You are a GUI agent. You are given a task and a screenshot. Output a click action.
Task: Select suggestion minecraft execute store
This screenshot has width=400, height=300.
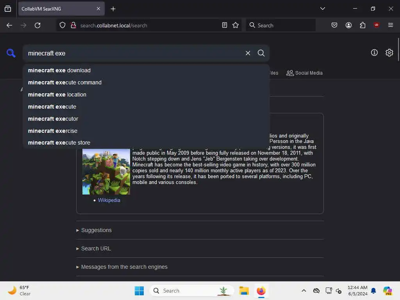tap(146, 143)
